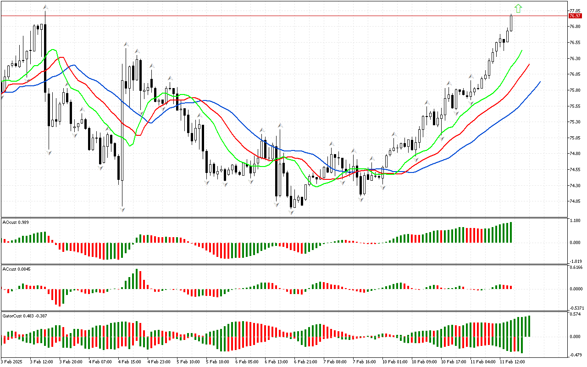The width and height of the screenshot is (587, 367).
Task: Click the 75.05 price axis label
Action: pyautogui.click(x=575, y=138)
